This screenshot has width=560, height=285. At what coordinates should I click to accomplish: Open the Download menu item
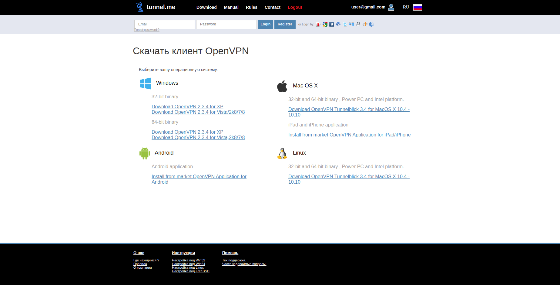tap(206, 7)
